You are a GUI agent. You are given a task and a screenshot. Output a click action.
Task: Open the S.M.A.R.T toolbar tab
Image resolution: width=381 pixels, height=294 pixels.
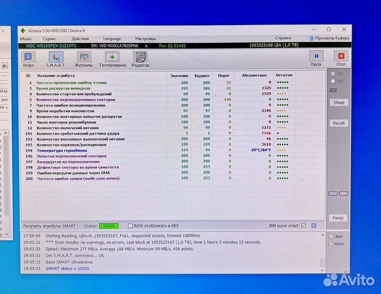(55, 58)
